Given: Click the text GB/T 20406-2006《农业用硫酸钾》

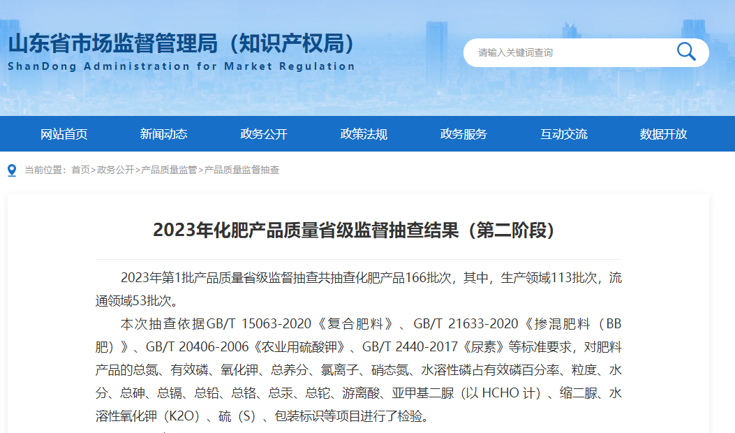Looking at the screenshot, I should coord(246,346).
